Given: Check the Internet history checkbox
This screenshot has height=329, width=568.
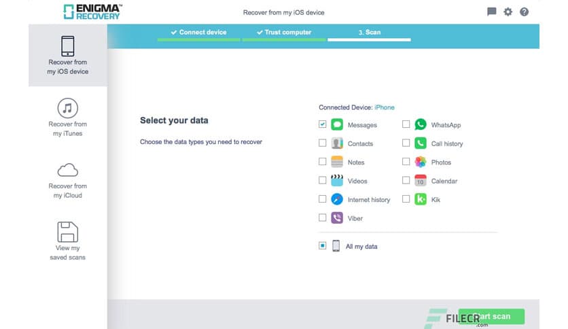Looking at the screenshot, I should click(323, 199).
